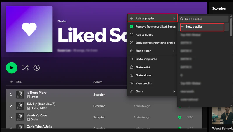Click track number 2 in the list

pos(11,106)
